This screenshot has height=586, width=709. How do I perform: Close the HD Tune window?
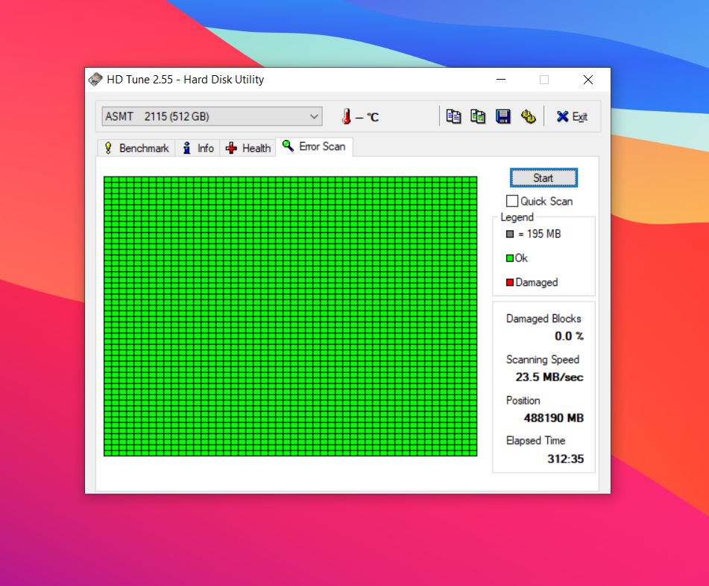click(x=587, y=80)
